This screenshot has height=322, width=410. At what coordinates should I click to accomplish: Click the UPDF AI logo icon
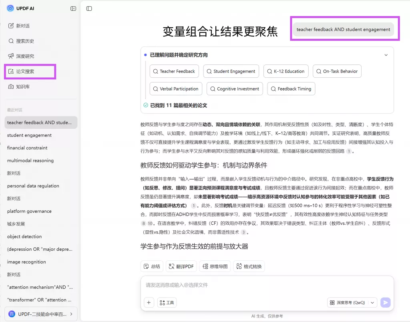[x=10, y=8]
